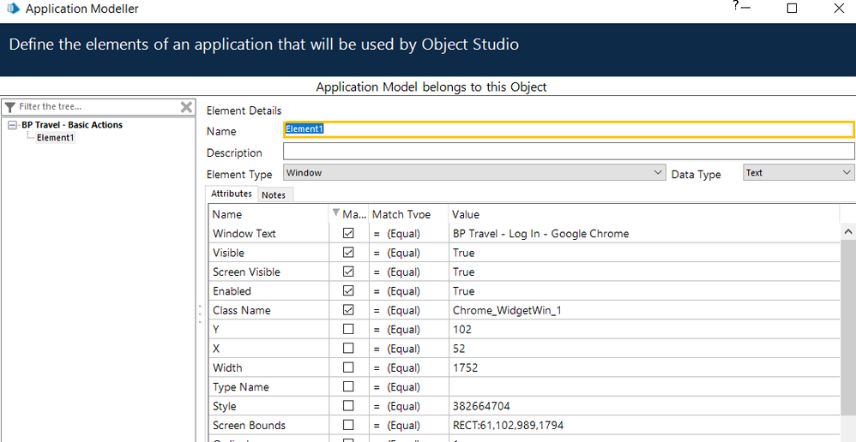
Task: Click the Match column filter icon
Action: pos(335,214)
